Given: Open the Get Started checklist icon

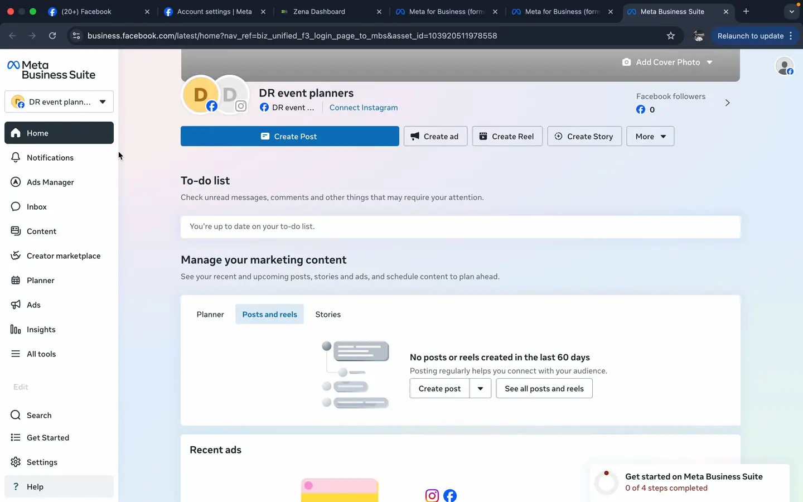Looking at the screenshot, I should [x=16, y=437].
